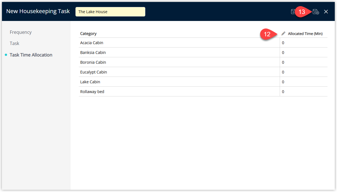Click the Save floppy disk icon
This screenshot has width=337, height=192.
293,12
